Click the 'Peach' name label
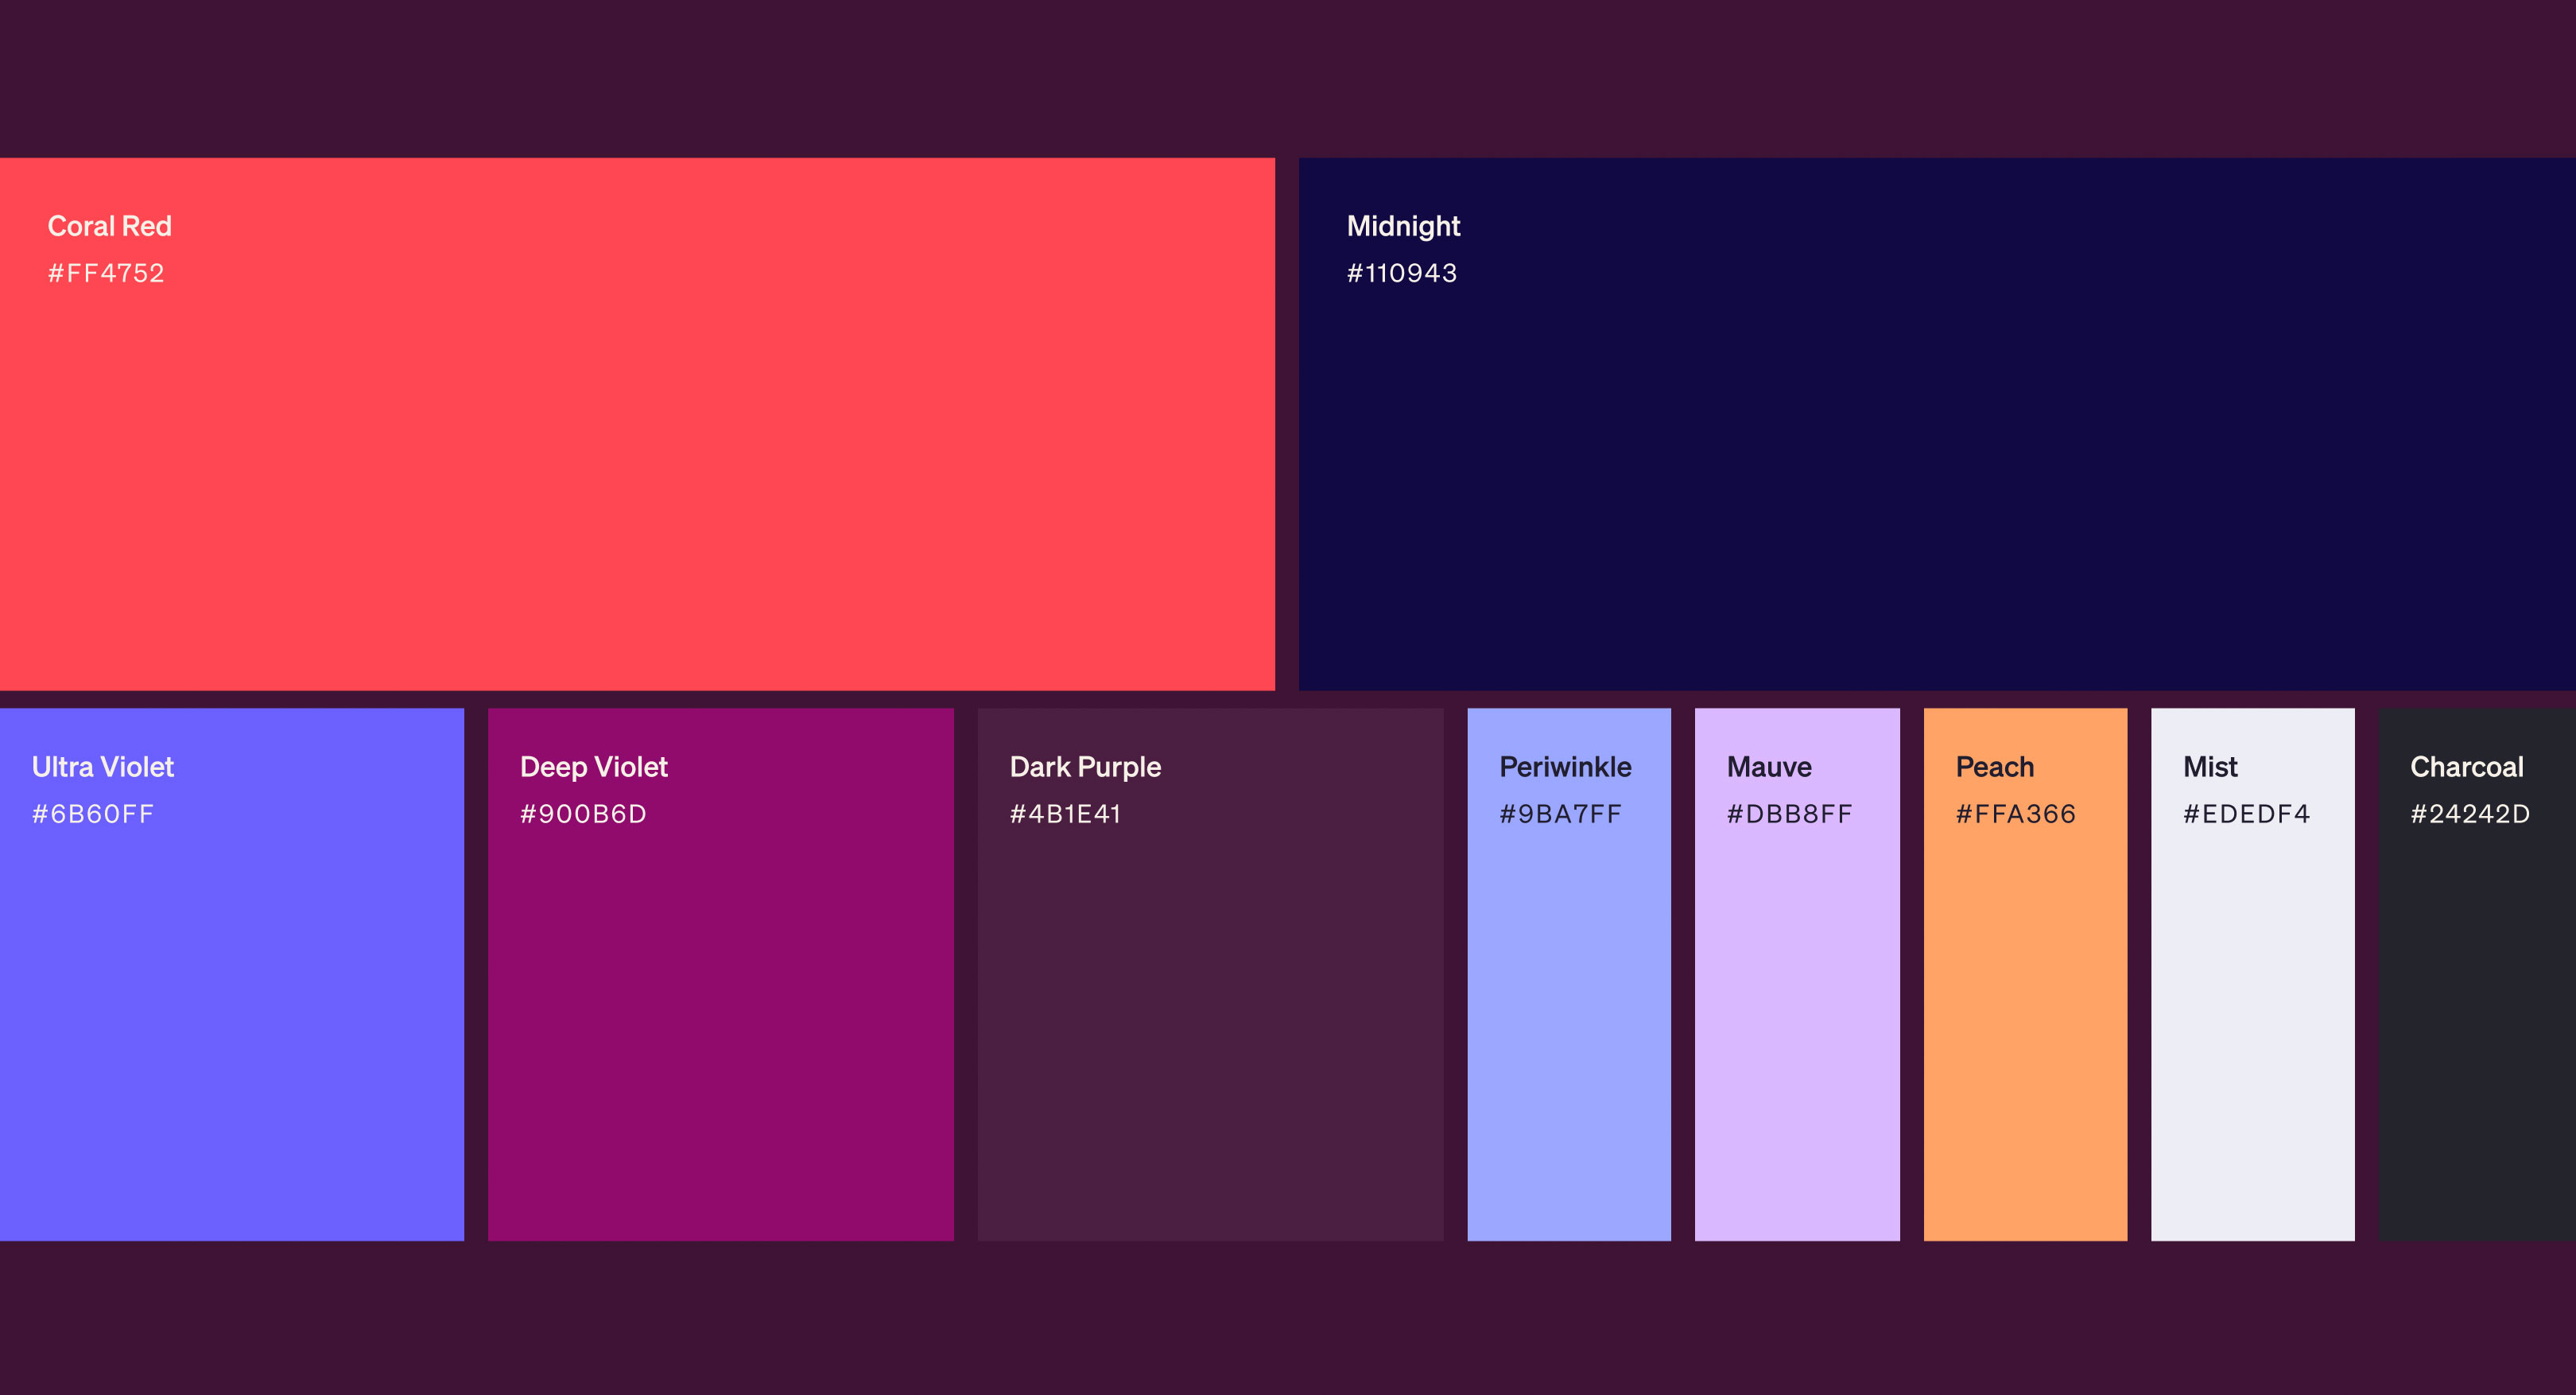 1995,767
